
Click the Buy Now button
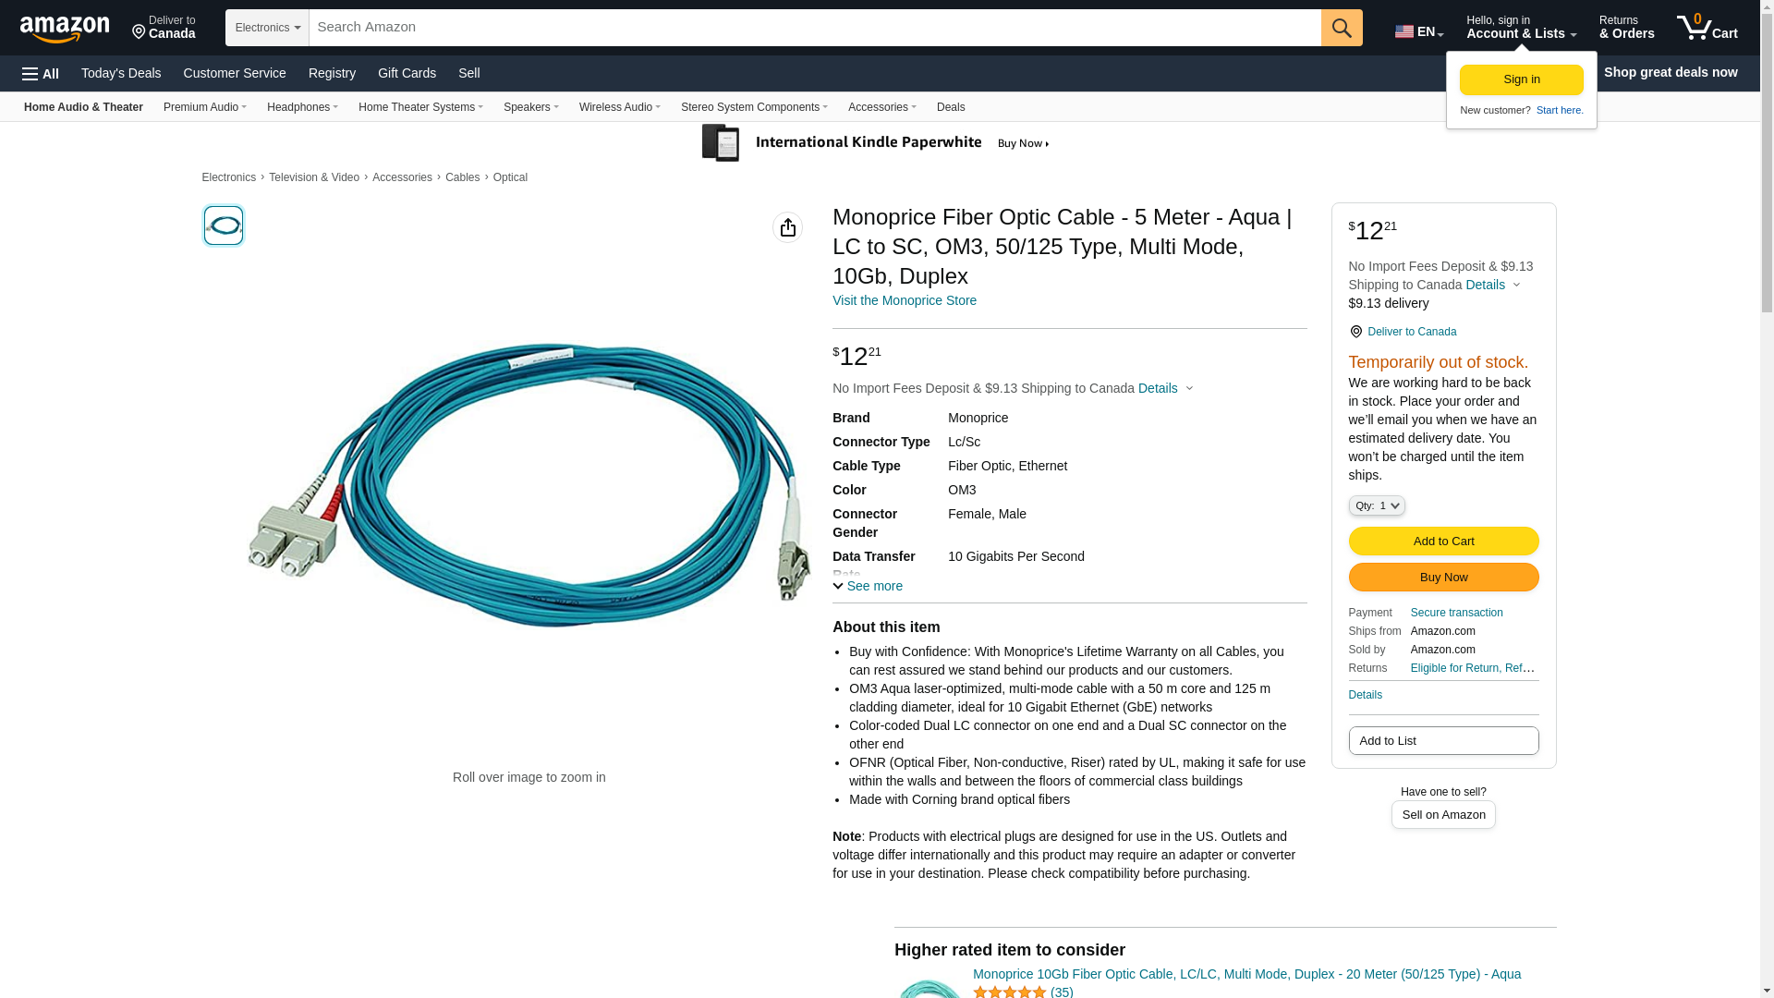click(1443, 578)
